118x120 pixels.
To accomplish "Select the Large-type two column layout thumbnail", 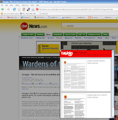I will click(x=74, y=106).
